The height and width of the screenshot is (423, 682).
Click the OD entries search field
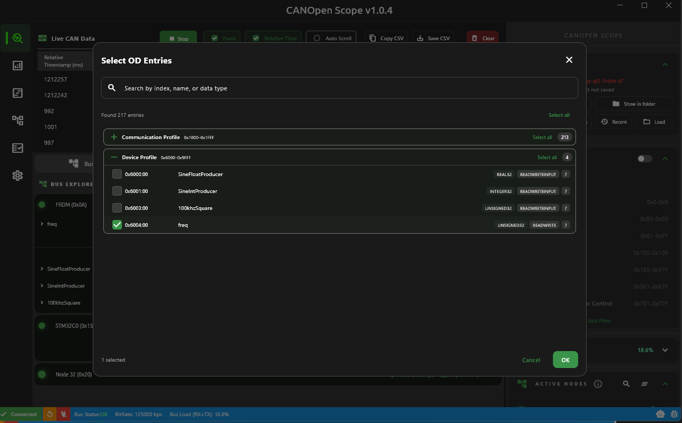coord(340,88)
